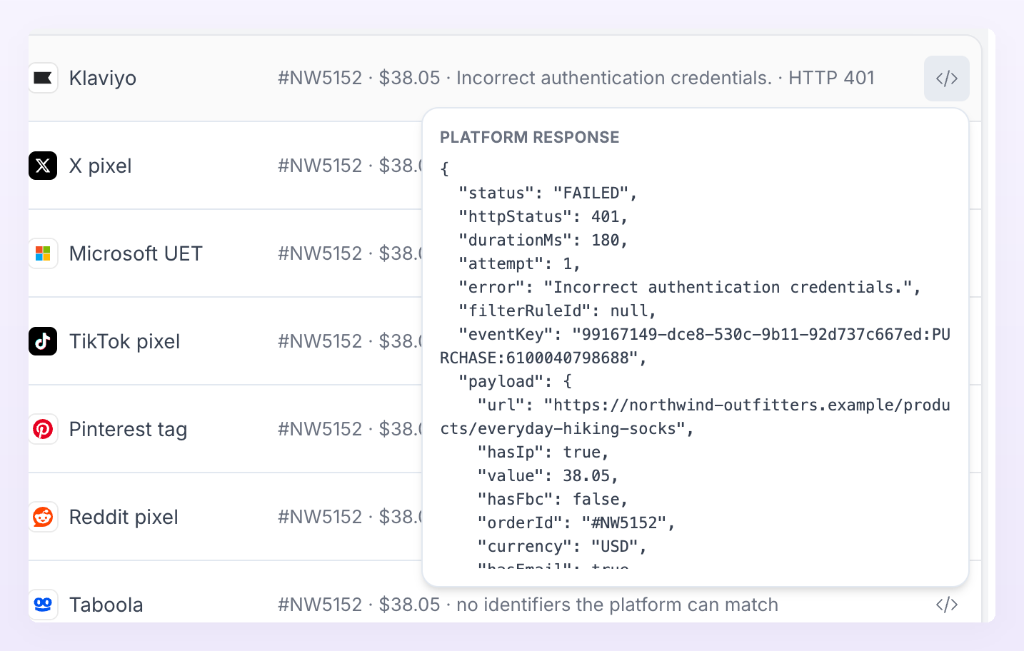Viewport: 1024px width, 651px height.
Task: Click the "payload": { opening line
Action: click(x=515, y=381)
